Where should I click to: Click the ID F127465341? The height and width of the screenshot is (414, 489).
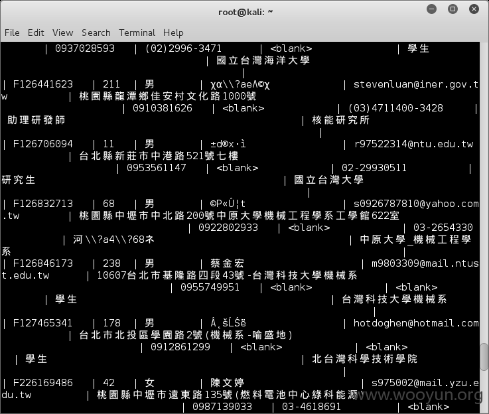click(43, 323)
